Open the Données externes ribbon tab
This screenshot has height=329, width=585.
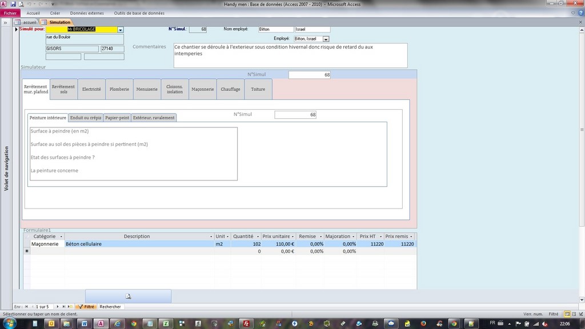(x=87, y=13)
